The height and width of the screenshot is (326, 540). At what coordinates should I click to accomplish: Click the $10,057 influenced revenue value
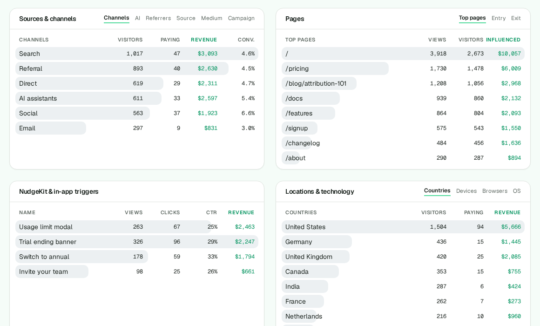[509, 54]
